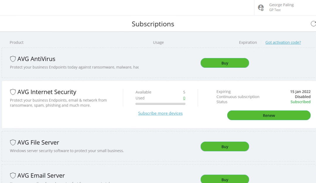
Task: Click the AVG AntiVirus shield icon
Action: (x=13, y=59)
